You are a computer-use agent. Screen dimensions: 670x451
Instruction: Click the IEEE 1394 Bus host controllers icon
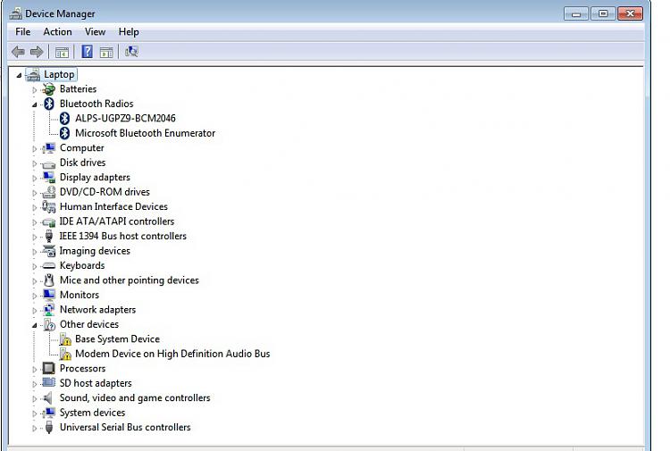pos(49,236)
